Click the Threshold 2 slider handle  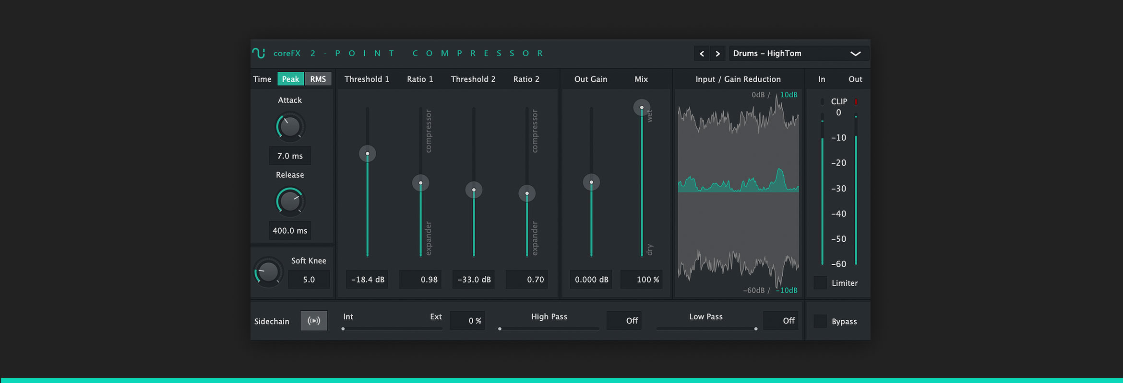[474, 190]
